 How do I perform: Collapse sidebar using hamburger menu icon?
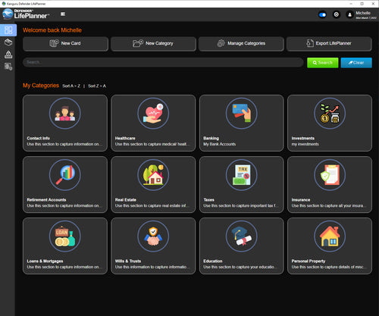[63, 14]
